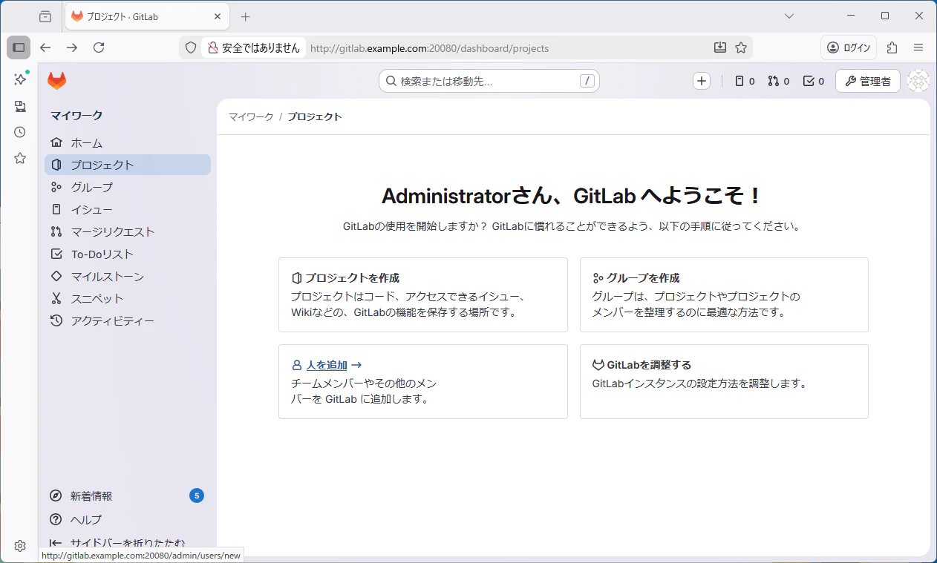Click Firefox View icon in tab bar
The width and height of the screenshot is (937, 563).
[x=45, y=16]
